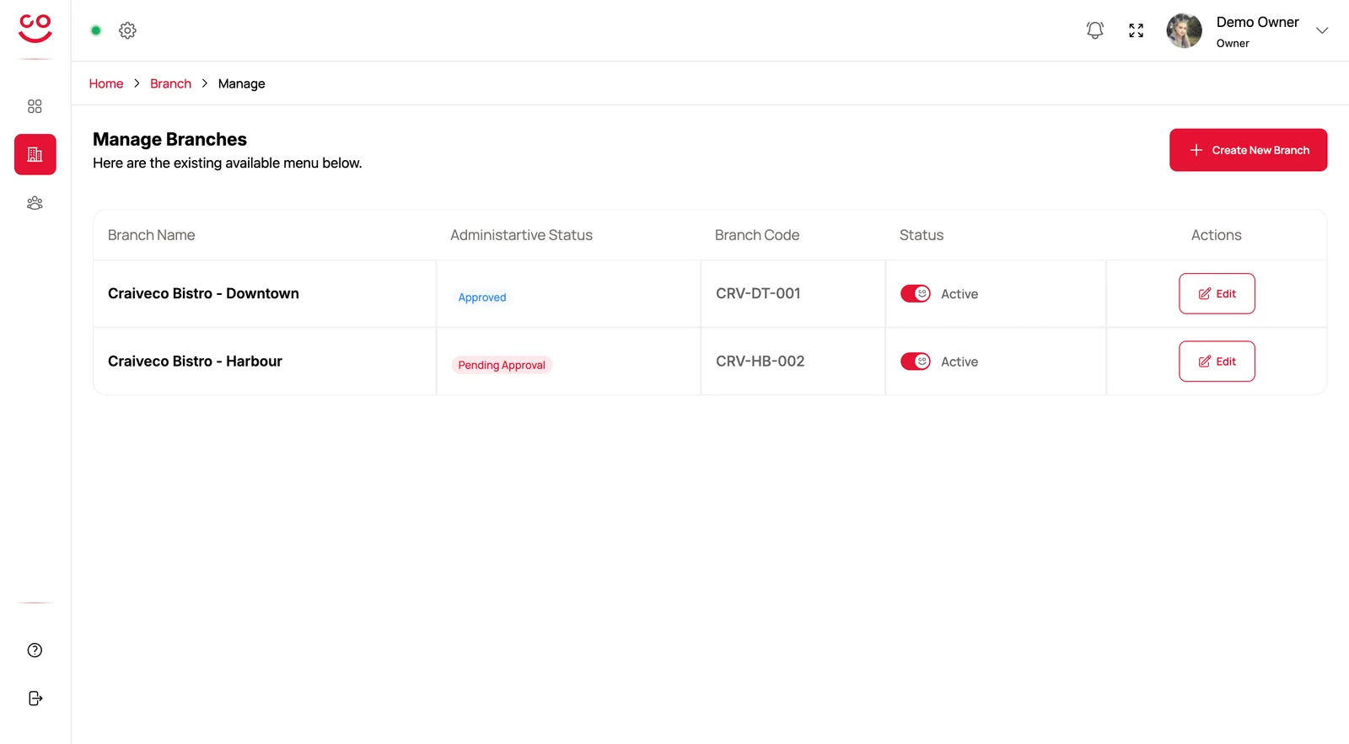The height and width of the screenshot is (744, 1349).
Task: Click the Branch Name column header
Action: point(151,235)
